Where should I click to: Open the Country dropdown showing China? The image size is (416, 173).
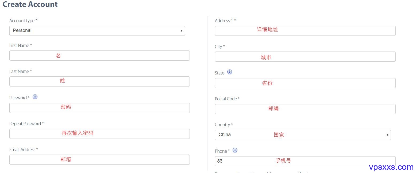(x=303, y=135)
